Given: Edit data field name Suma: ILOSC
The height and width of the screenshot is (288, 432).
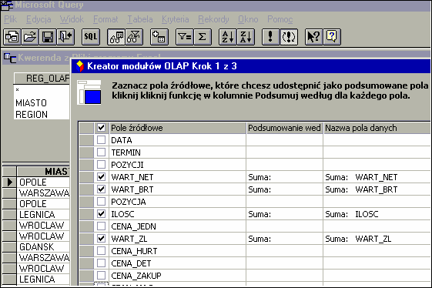Looking at the screenshot, I should coord(377,214).
